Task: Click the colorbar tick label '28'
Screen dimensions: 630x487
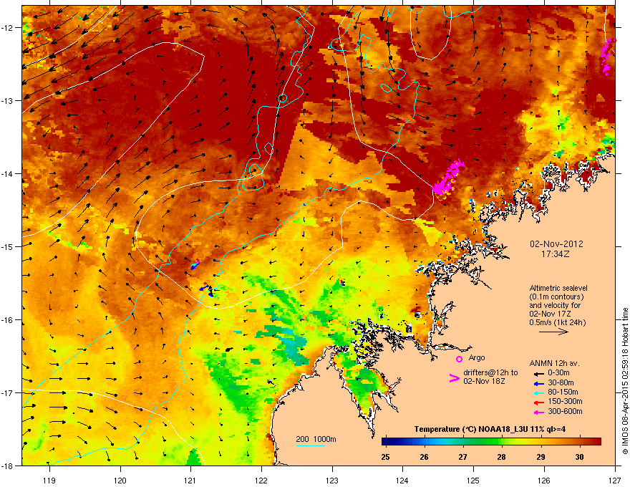Action: 501,457
